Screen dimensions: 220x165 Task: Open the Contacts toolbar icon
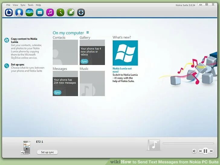19,12
